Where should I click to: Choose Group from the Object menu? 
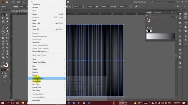pos(47,14)
